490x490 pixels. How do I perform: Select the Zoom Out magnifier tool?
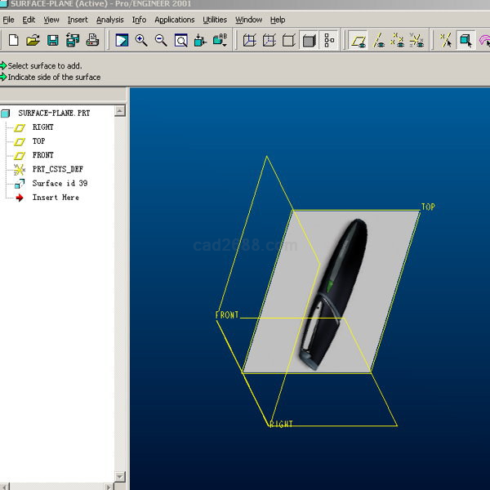(161, 40)
